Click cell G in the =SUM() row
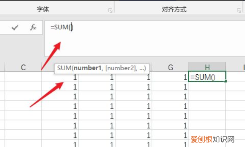245x147 pixels. [170, 76]
